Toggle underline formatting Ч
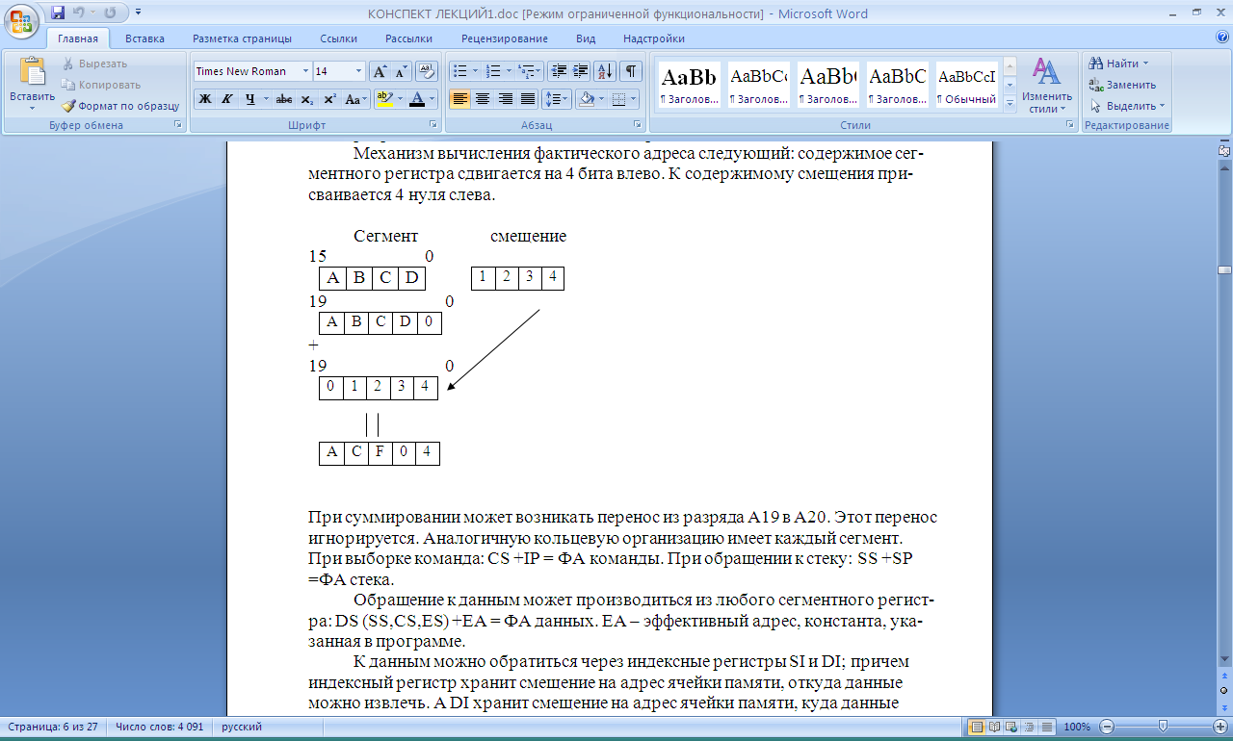This screenshot has height=741, width=1233. (x=250, y=99)
